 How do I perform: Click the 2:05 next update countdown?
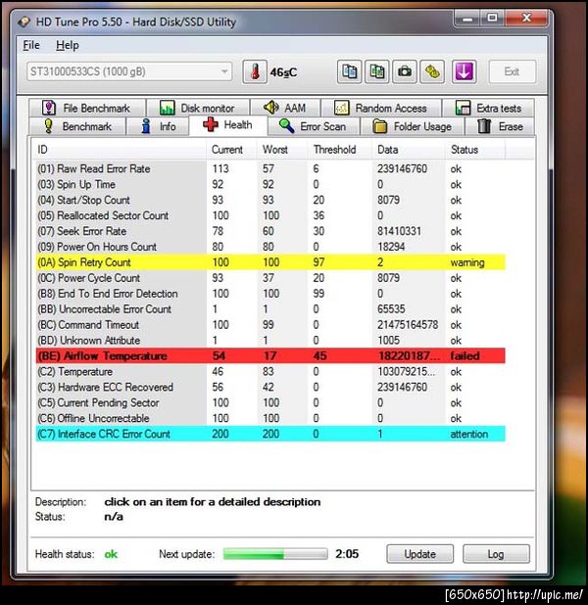point(347,554)
